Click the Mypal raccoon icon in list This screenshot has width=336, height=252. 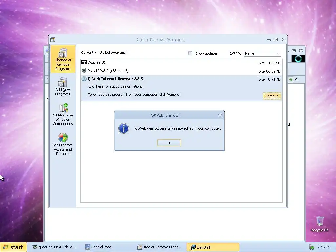(84, 71)
